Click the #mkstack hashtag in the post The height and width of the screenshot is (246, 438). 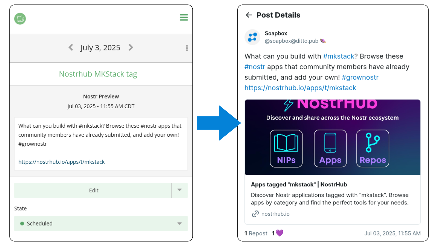point(339,56)
